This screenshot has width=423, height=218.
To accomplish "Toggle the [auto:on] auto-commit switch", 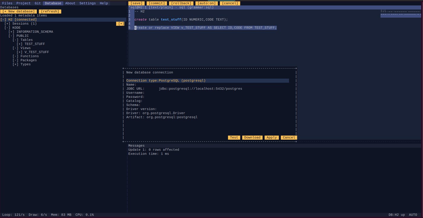I will point(207,3).
